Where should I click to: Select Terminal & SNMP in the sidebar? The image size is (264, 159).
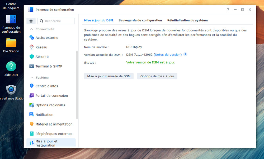coord(49,66)
